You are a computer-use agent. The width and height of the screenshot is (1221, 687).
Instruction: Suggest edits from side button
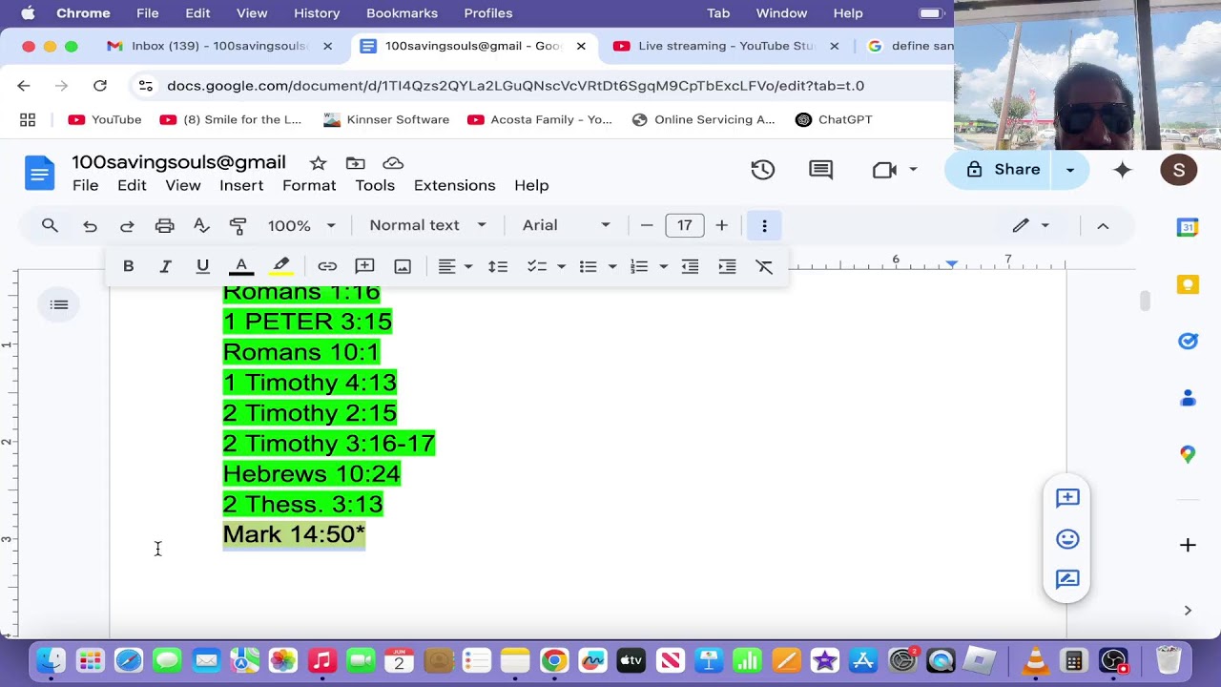tap(1067, 579)
